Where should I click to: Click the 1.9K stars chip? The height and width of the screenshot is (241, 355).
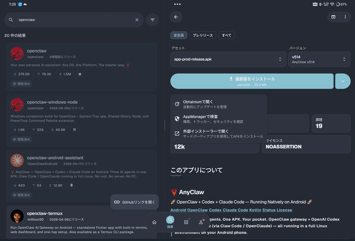(x=19, y=130)
